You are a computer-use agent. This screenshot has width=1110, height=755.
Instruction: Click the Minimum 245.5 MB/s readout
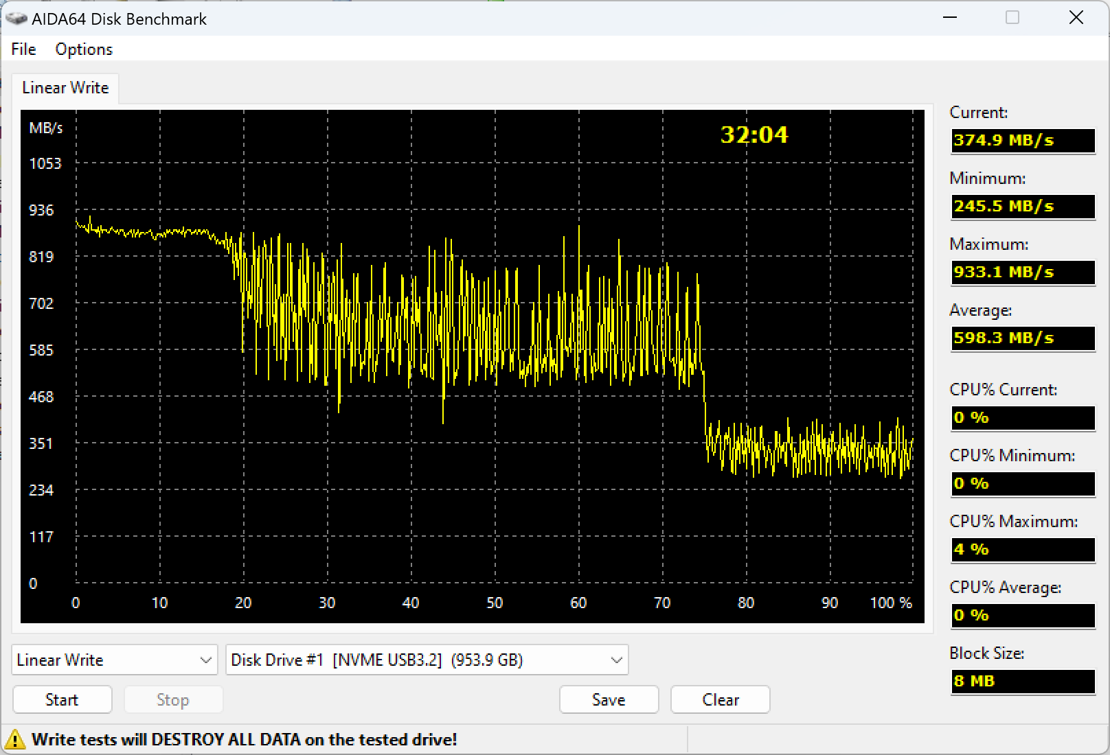[1023, 206]
